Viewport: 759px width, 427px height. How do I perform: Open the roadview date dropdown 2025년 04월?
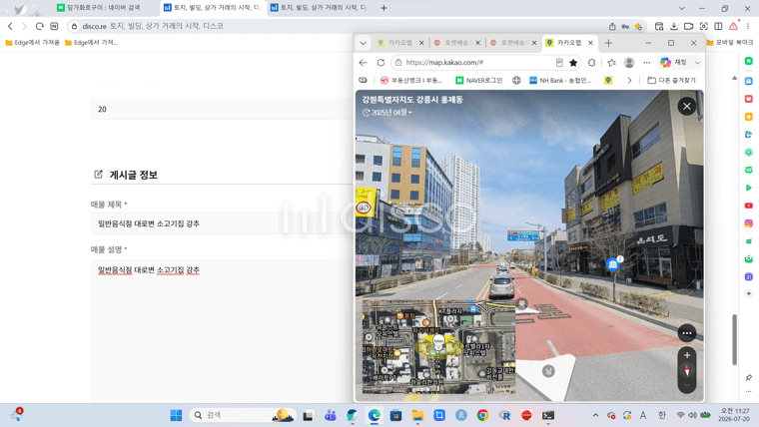pyautogui.click(x=387, y=112)
